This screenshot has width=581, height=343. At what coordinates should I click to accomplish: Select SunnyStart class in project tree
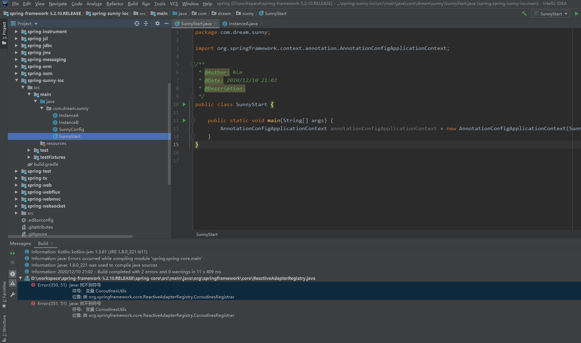coord(69,136)
